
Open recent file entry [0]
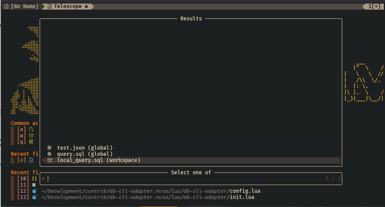coord(22,160)
